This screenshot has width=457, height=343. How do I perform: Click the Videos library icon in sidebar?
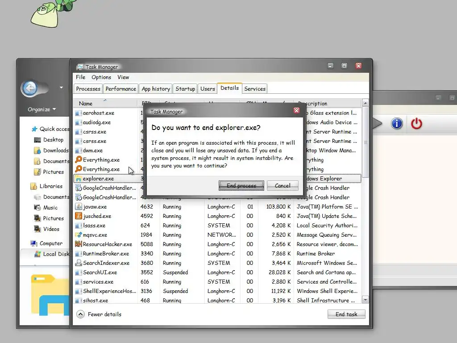point(37,229)
